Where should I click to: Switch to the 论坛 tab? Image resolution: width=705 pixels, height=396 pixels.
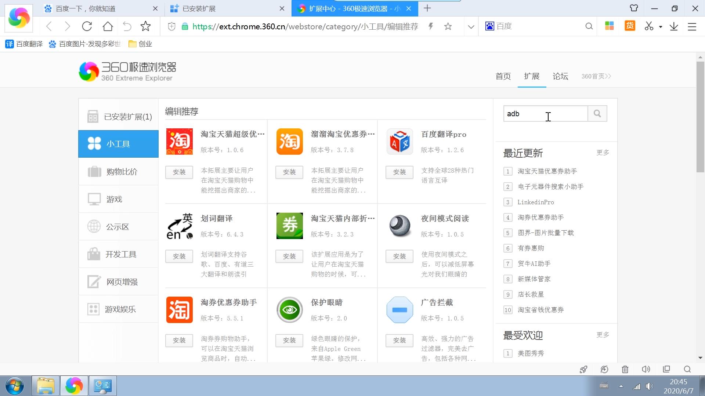point(560,76)
